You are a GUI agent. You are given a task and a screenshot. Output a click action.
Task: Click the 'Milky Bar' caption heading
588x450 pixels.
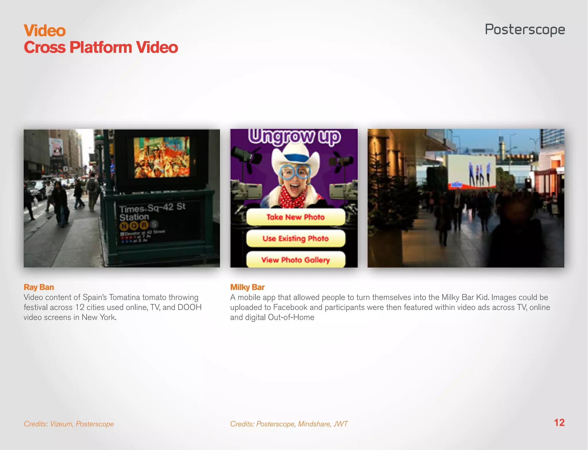[247, 287]
